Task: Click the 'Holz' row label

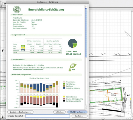Action: pos(15,46)
